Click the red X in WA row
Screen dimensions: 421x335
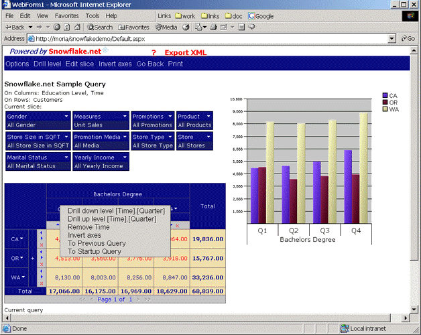tap(42, 283)
